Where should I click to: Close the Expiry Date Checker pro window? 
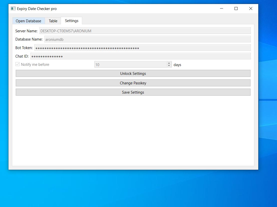click(251, 9)
